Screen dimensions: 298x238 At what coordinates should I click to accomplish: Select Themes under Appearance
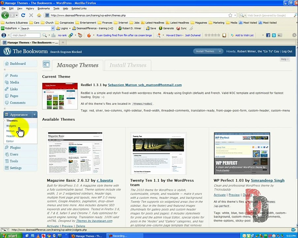click(x=12, y=121)
